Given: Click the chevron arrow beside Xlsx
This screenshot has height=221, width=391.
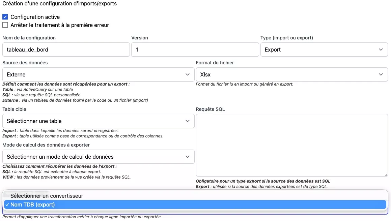Looking at the screenshot, I should pyautogui.click(x=381, y=74).
